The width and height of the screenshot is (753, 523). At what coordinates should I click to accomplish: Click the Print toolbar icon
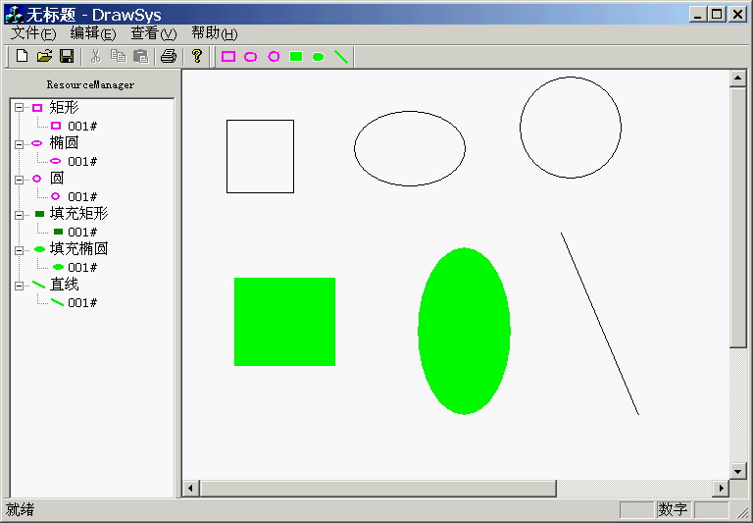point(169,56)
